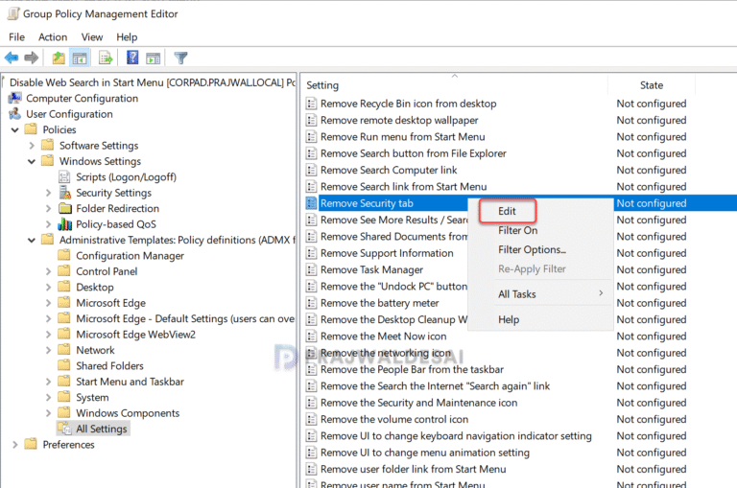Screen dimensions: 737x488
Task: Collapse the Windows Settings node
Action: [x=32, y=161]
